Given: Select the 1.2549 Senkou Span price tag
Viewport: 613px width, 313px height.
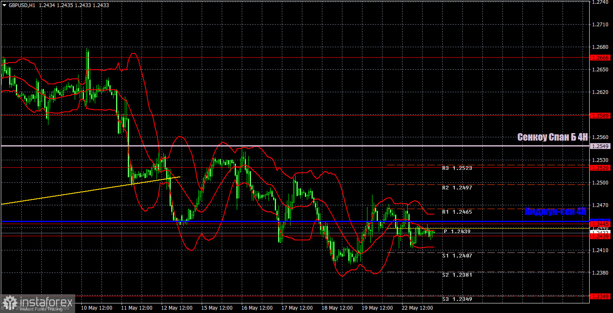Looking at the screenshot, I should pos(600,146).
